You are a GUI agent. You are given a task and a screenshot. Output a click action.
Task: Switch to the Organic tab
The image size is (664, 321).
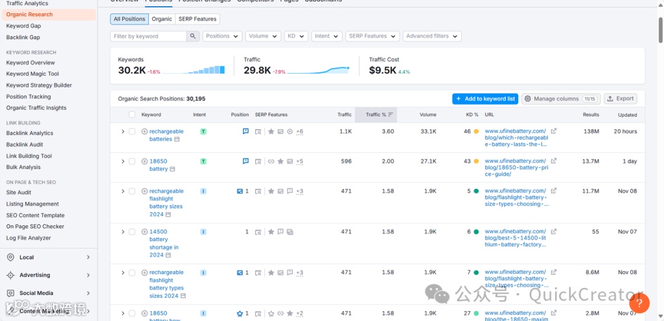[162, 19]
